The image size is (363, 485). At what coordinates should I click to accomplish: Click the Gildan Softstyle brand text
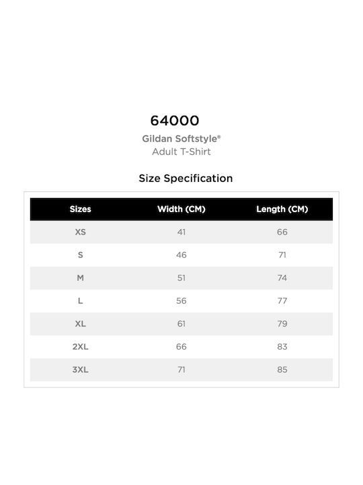click(182, 139)
